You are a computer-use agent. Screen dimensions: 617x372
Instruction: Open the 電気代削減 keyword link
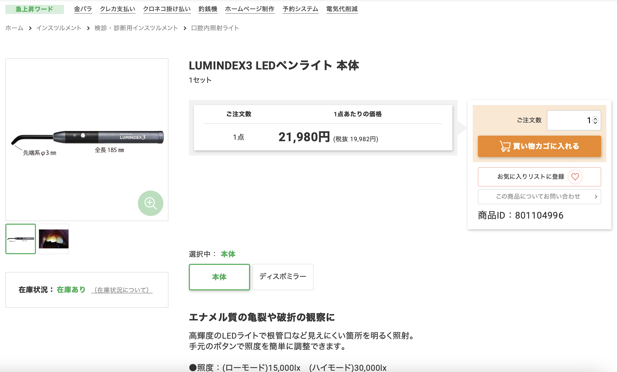[342, 9]
